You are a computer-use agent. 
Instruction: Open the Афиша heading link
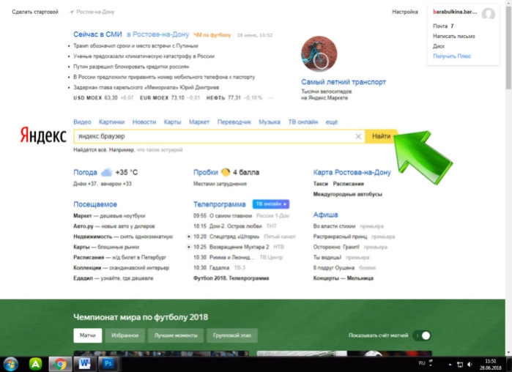coord(325,215)
